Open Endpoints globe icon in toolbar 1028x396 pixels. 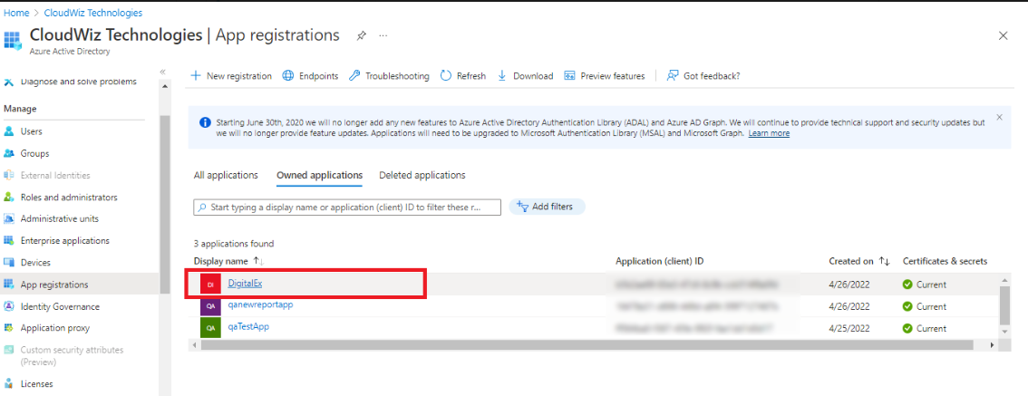[288, 76]
